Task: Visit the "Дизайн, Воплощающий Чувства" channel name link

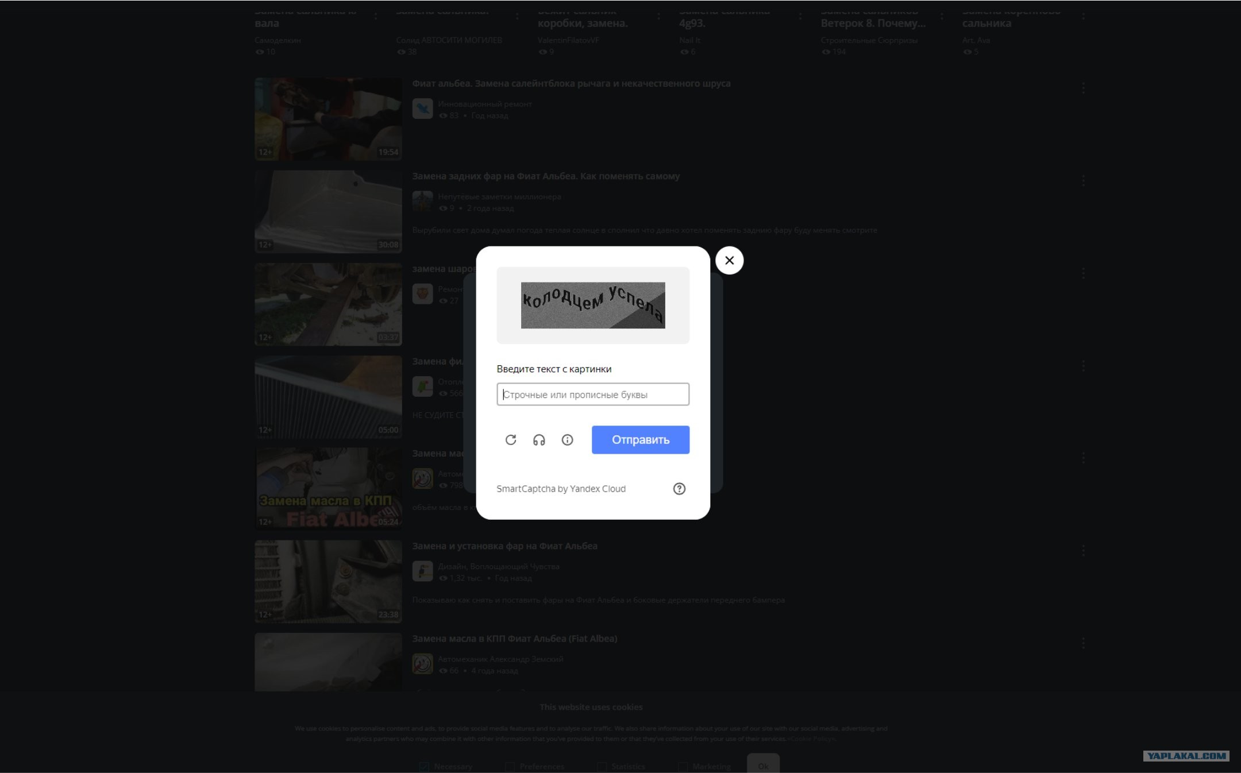Action: [499, 566]
